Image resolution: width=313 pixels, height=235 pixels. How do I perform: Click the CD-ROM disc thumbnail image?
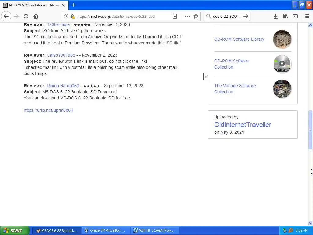tap(282, 64)
